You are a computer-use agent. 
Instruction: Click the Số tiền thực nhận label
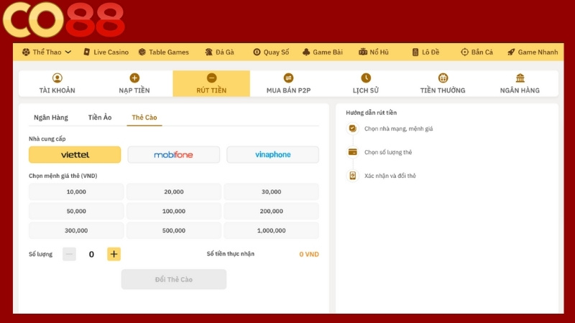coord(231,254)
